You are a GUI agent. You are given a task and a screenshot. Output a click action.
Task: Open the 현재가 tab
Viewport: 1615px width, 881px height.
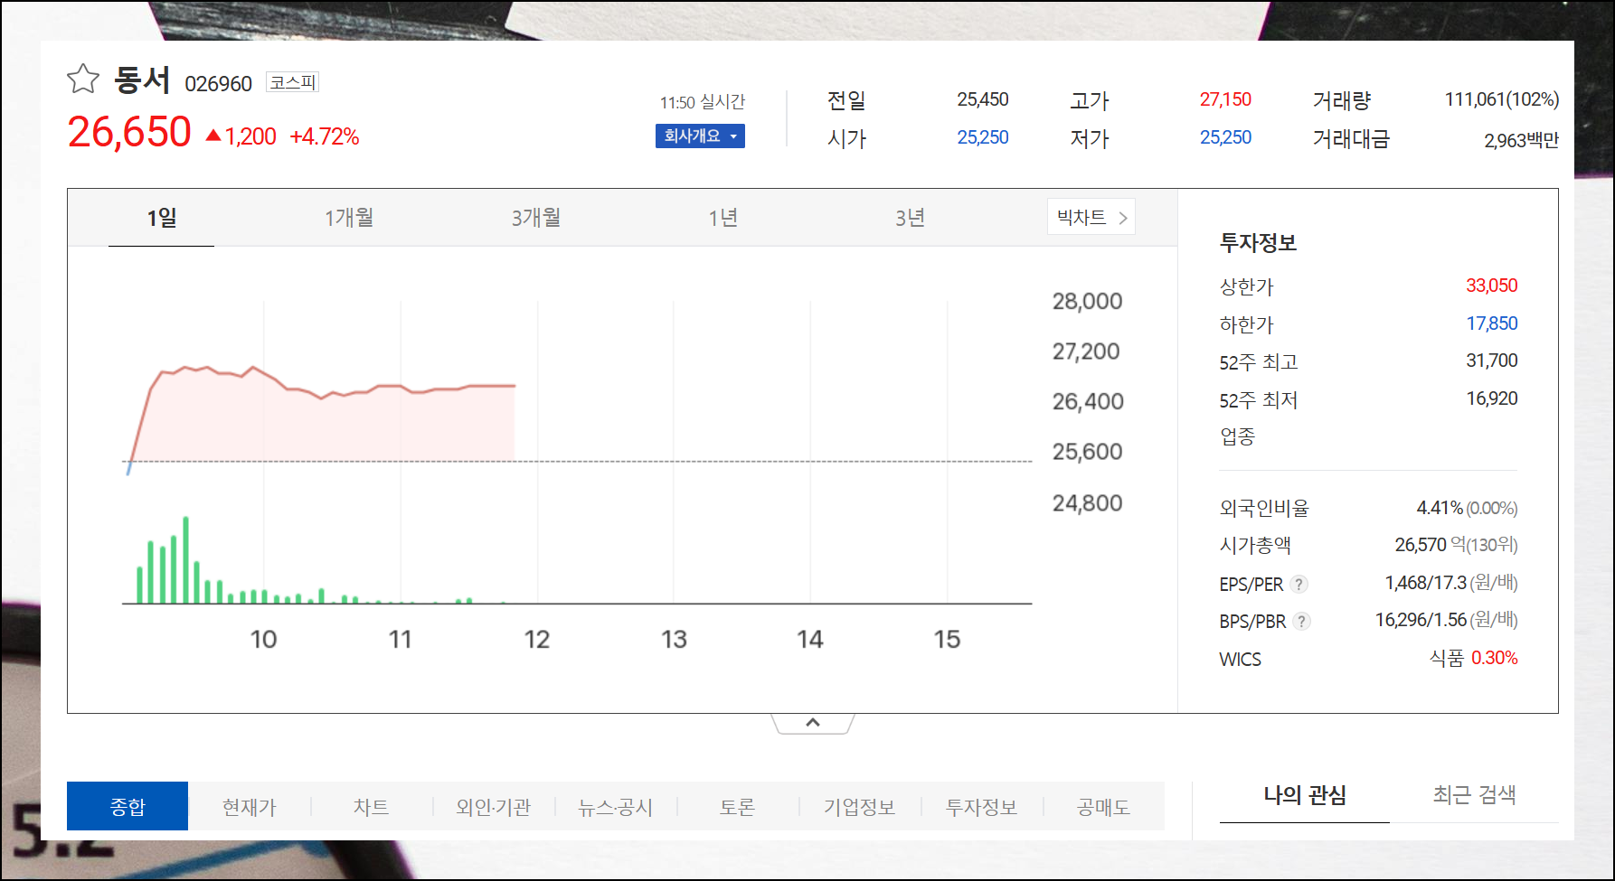(x=250, y=806)
